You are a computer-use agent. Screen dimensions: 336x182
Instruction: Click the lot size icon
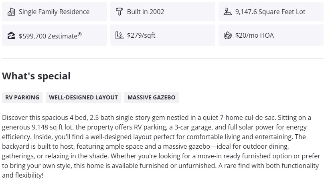227,12
